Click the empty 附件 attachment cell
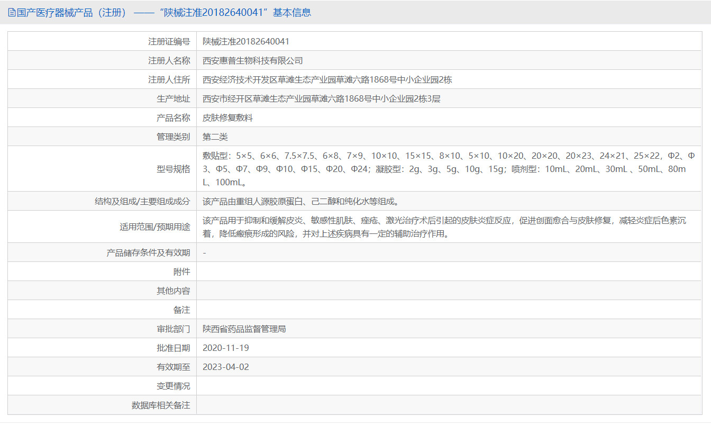 (370, 271)
